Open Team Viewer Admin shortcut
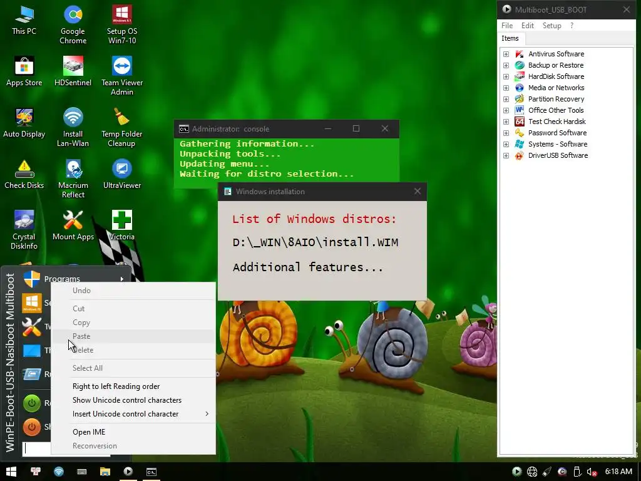641x481 pixels. point(122,76)
